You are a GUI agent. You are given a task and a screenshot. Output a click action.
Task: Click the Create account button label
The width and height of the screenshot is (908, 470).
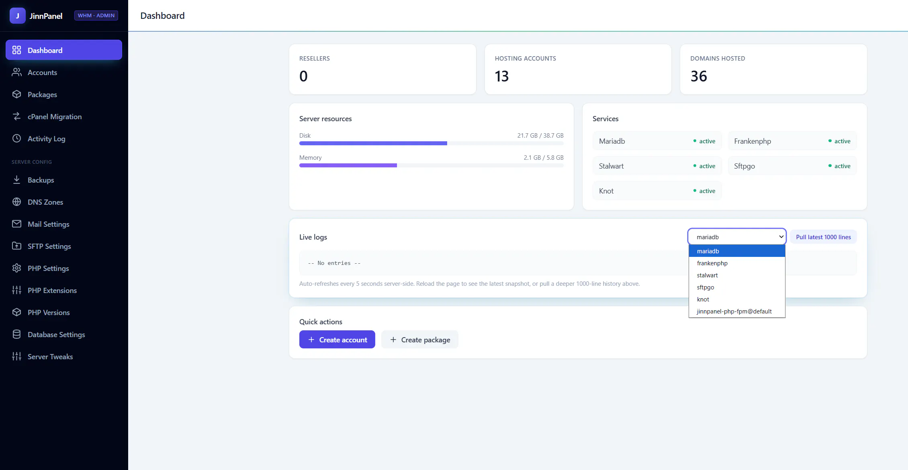coord(343,340)
